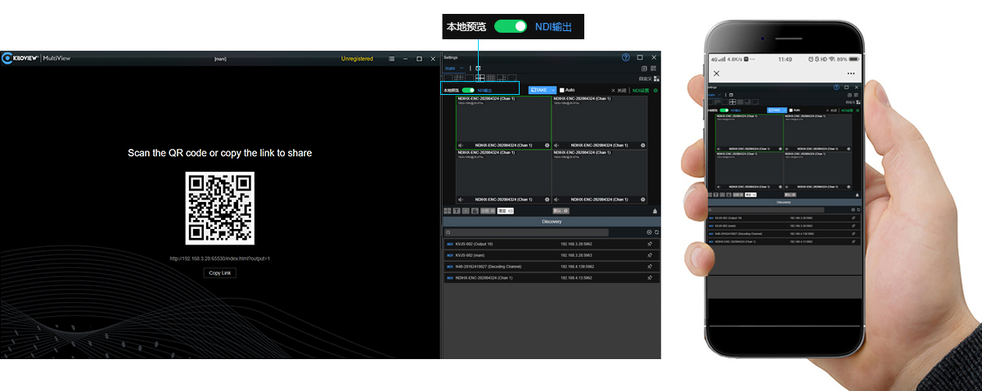Click the NDI输出 label
982x391 pixels.
point(484,90)
